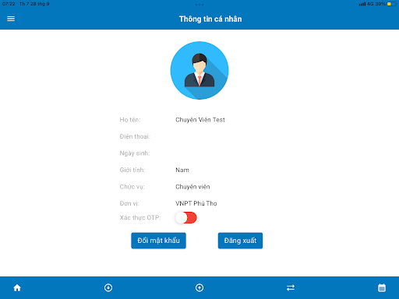Open the calendar tab in bottom bar

382,287
